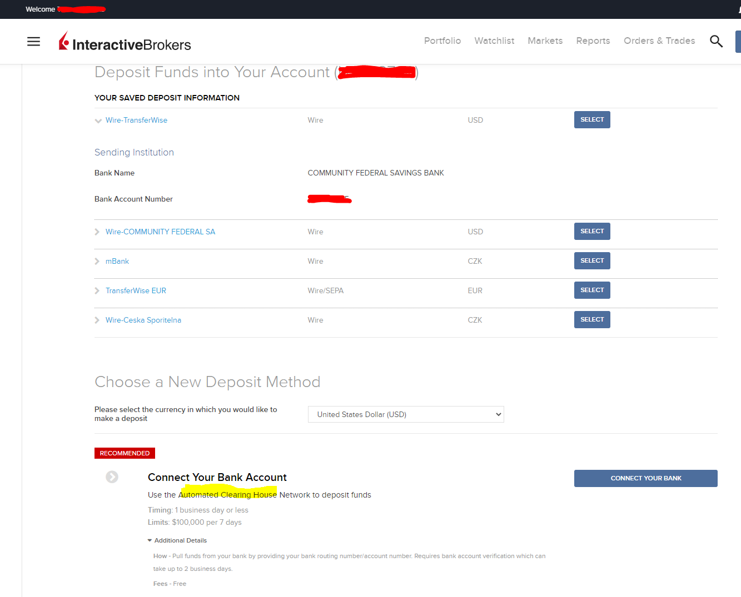Screen dimensions: 741x597
Task: Click the Timing 1 business day text
Action: 198,510
